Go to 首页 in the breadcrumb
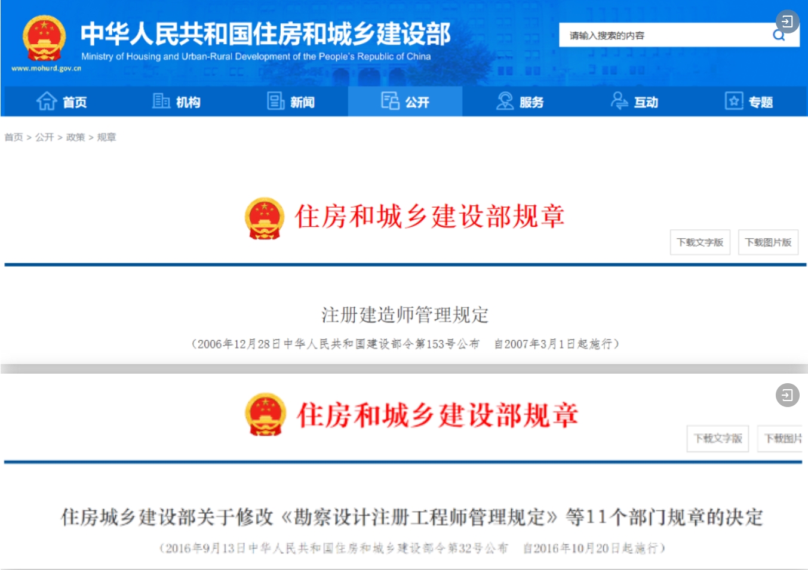This screenshot has height=570, width=808. pos(14,137)
